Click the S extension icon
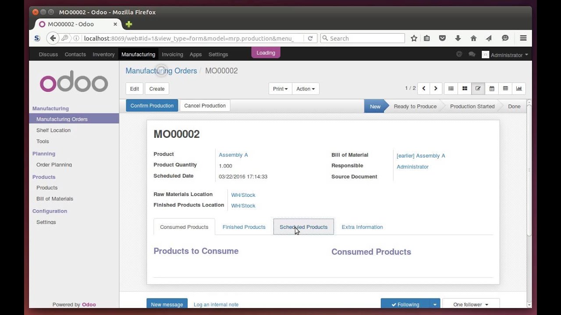The image size is (561, 315). click(x=37, y=38)
